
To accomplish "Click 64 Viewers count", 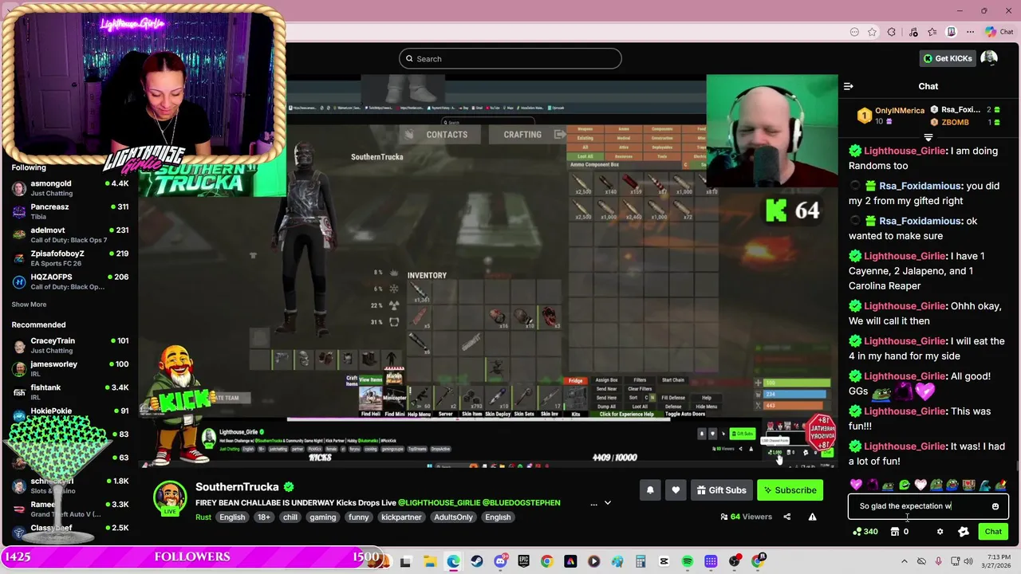I will (746, 517).
